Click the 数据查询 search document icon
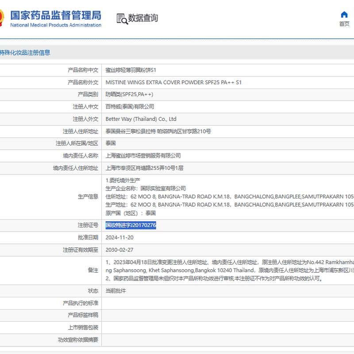The image size is (354, 354). click(122, 18)
